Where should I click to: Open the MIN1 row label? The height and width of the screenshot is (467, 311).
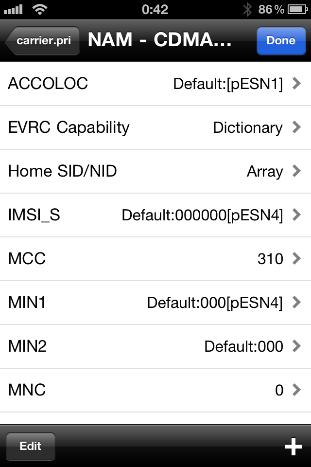tap(27, 302)
